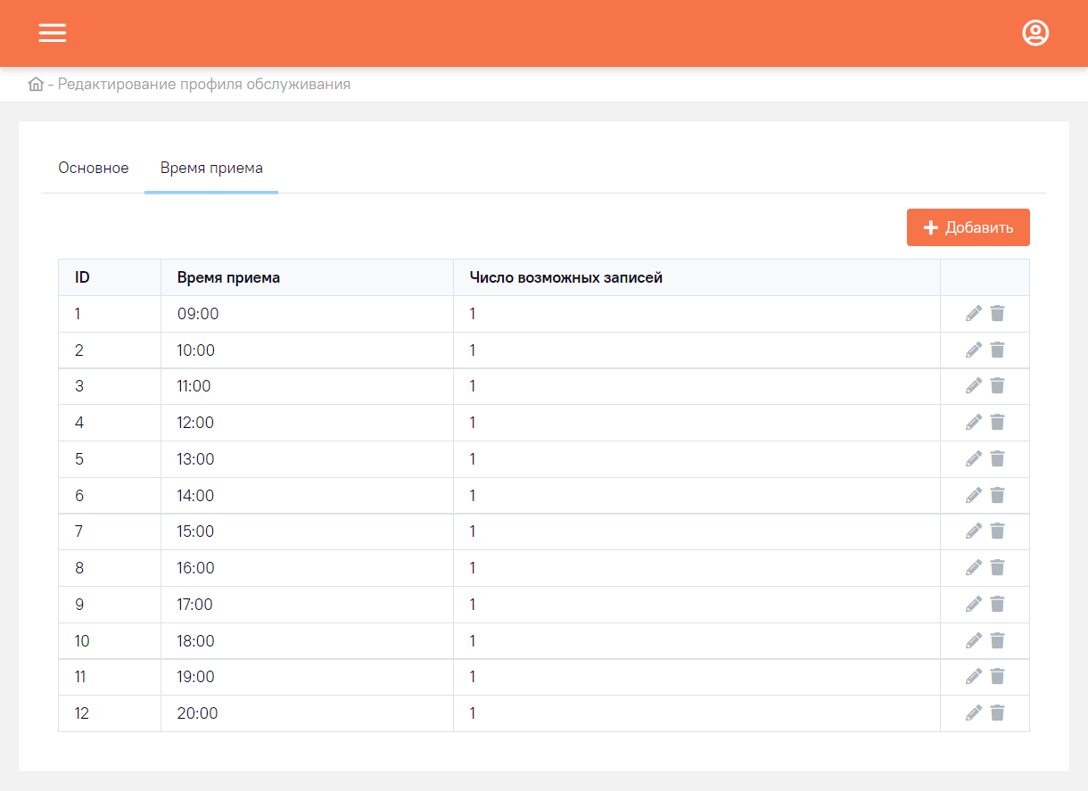This screenshot has height=791, width=1088.
Task: Click the 14:00 time cell
Action: pos(307,496)
